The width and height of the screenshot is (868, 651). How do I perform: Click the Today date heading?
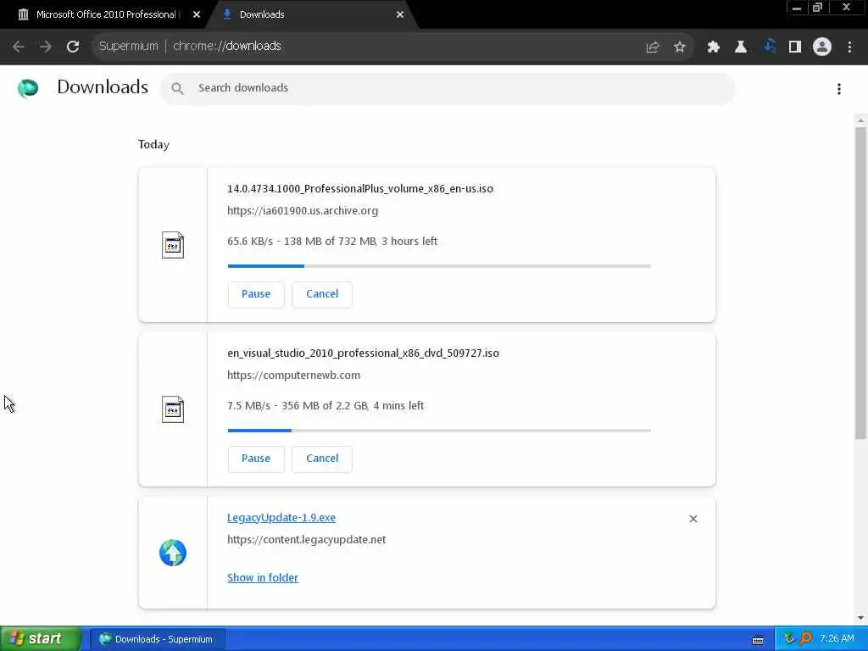tap(153, 144)
